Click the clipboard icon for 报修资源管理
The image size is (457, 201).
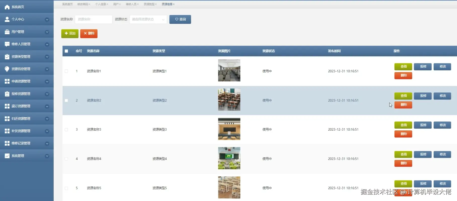7,94
